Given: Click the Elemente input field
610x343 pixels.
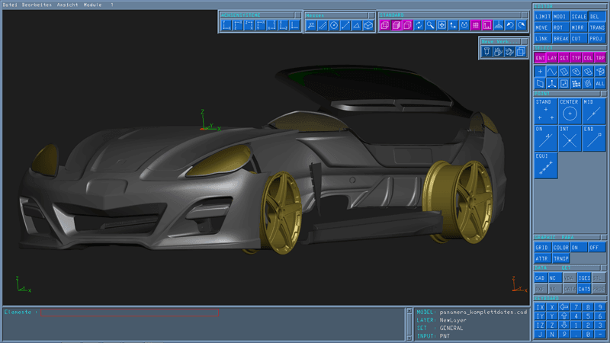Looking at the screenshot, I should pyautogui.click(x=130, y=313).
